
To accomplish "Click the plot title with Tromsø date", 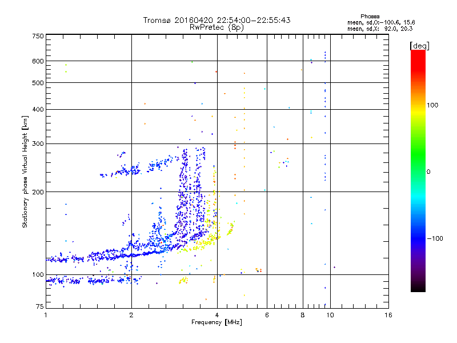I will pos(217,20).
